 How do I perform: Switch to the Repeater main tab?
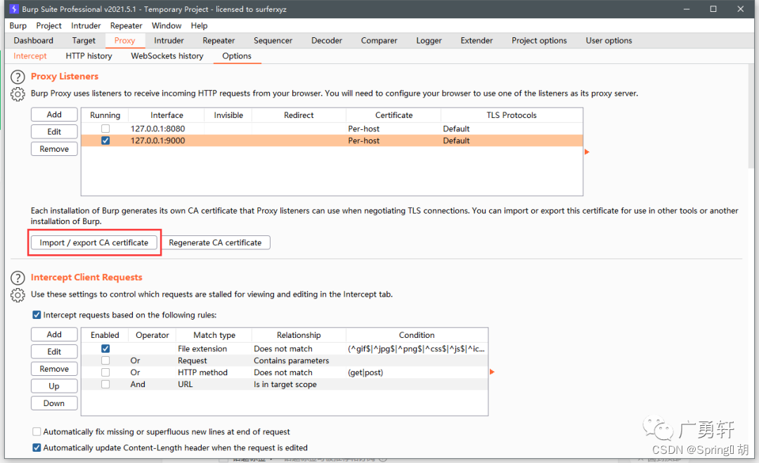tap(219, 41)
